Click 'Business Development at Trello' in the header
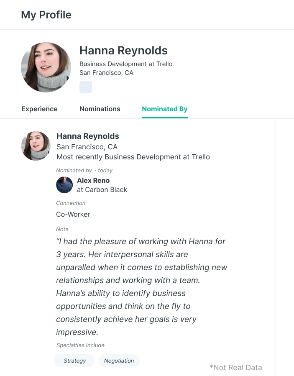294x376 pixels. [x=126, y=64]
